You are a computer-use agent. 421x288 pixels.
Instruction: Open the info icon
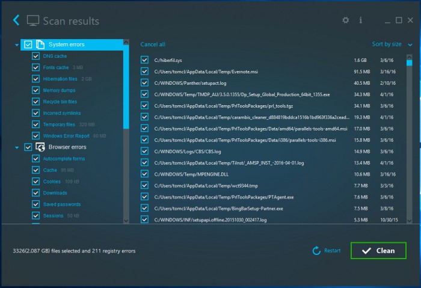(361, 20)
